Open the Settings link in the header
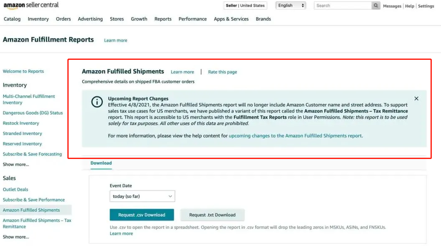Image resolution: width=441 pixels, height=246 pixels. point(426,6)
